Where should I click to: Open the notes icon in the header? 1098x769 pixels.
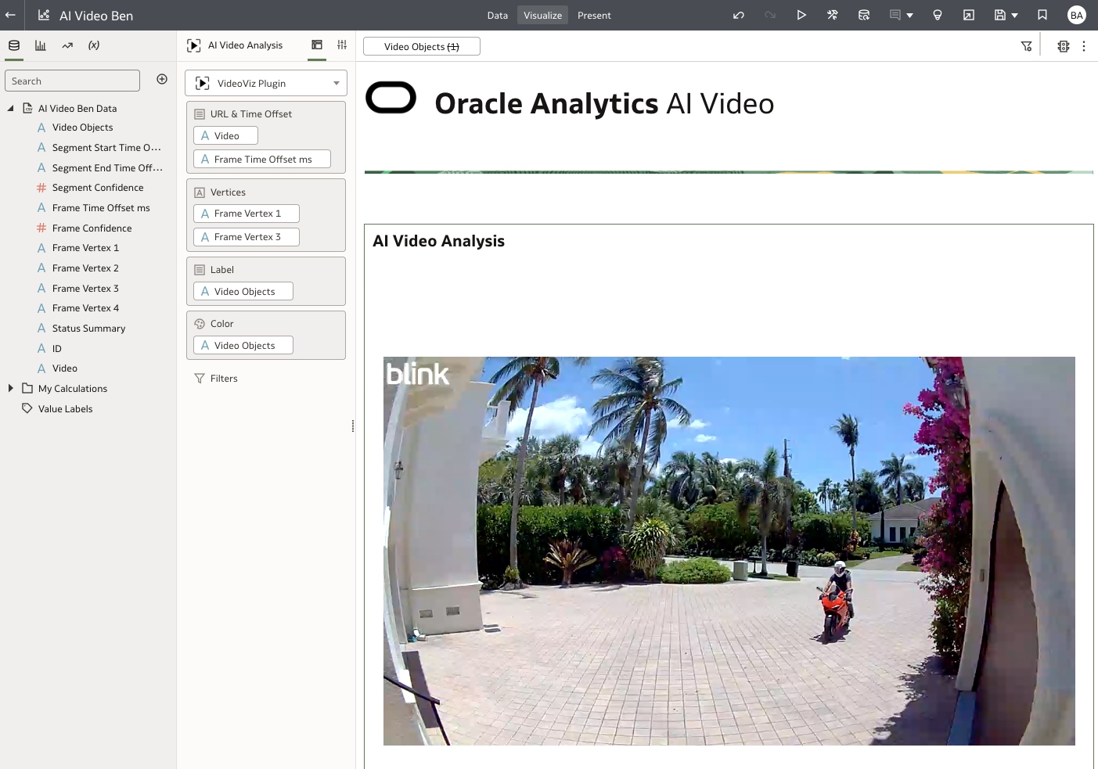(x=895, y=15)
